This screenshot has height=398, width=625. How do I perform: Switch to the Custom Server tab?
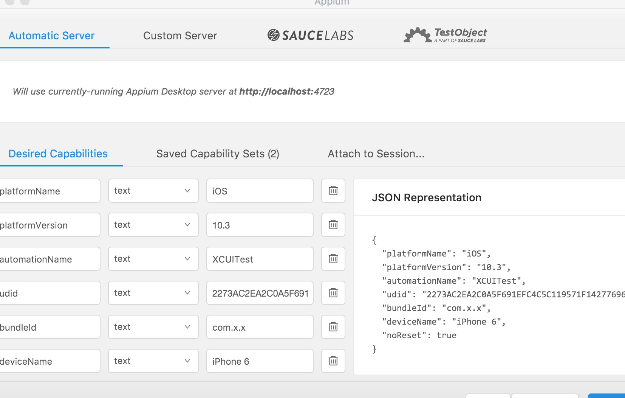coord(180,36)
